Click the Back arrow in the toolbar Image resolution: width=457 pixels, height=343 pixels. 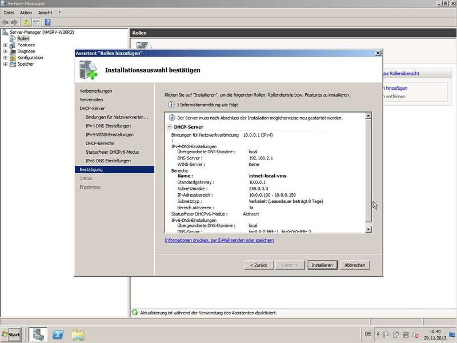[5, 22]
